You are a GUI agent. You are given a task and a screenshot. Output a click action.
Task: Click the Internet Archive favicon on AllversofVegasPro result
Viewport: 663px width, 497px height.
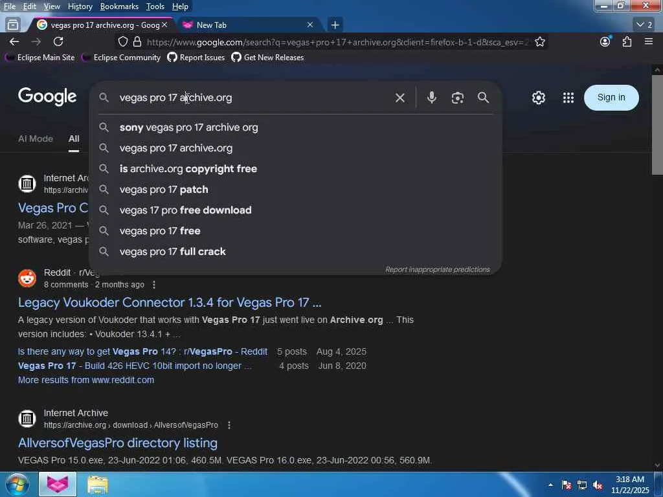pos(27,419)
